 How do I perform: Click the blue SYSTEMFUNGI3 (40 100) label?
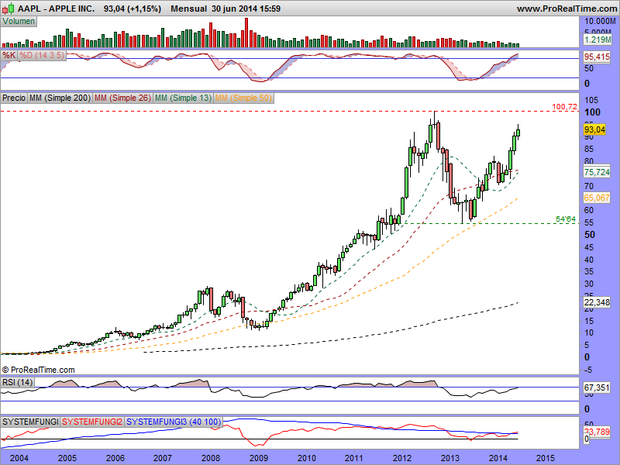tap(173, 422)
